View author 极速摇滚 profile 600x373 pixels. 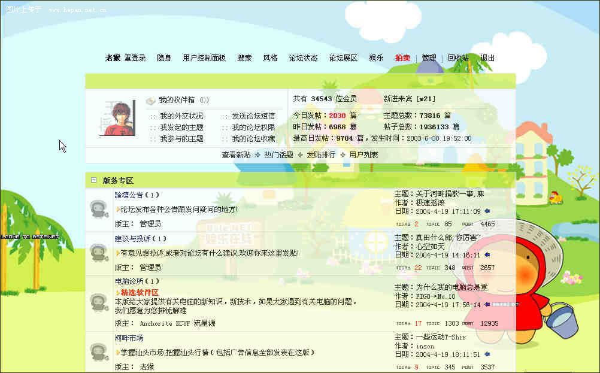tap(430, 202)
